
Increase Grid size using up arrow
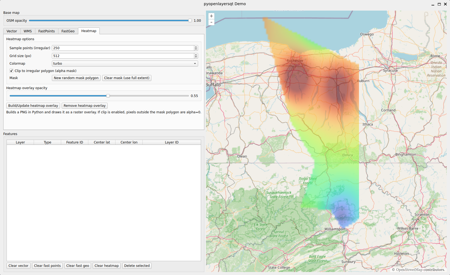(x=196, y=55)
